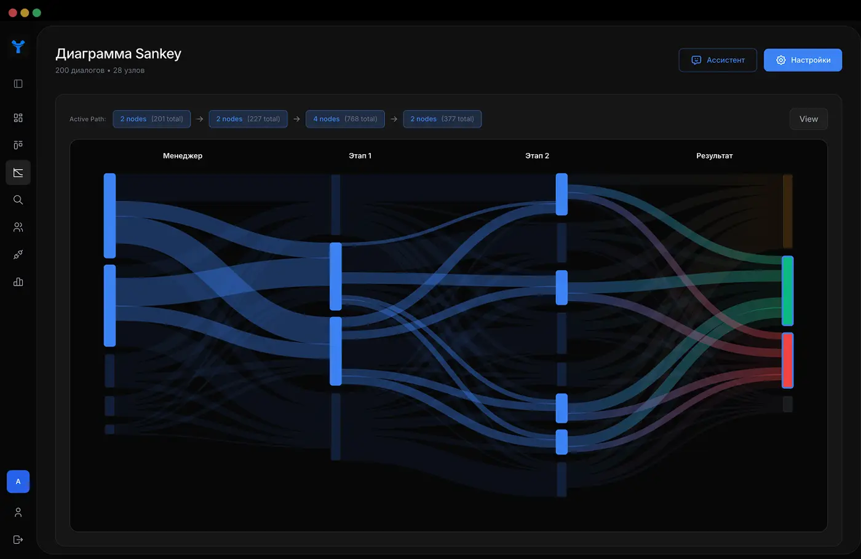
Task: Open the app logo at sidebar top
Action: click(18, 47)
